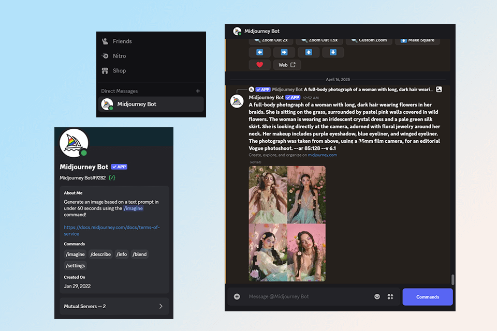Click Midjourney Bot message avatar
Screen dimensions: 497x331
[237, 101]
